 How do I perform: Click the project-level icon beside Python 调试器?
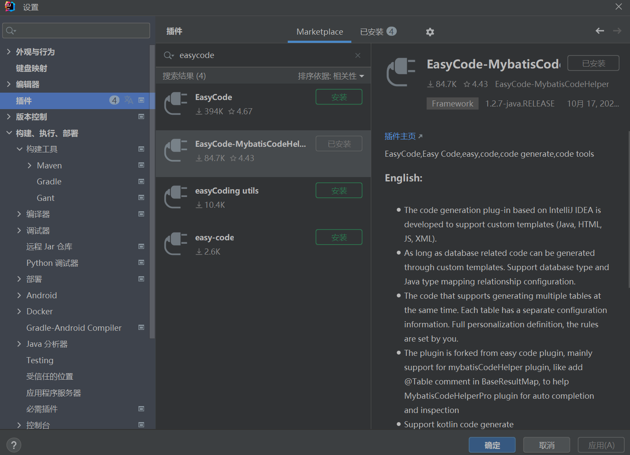[141, 262]
